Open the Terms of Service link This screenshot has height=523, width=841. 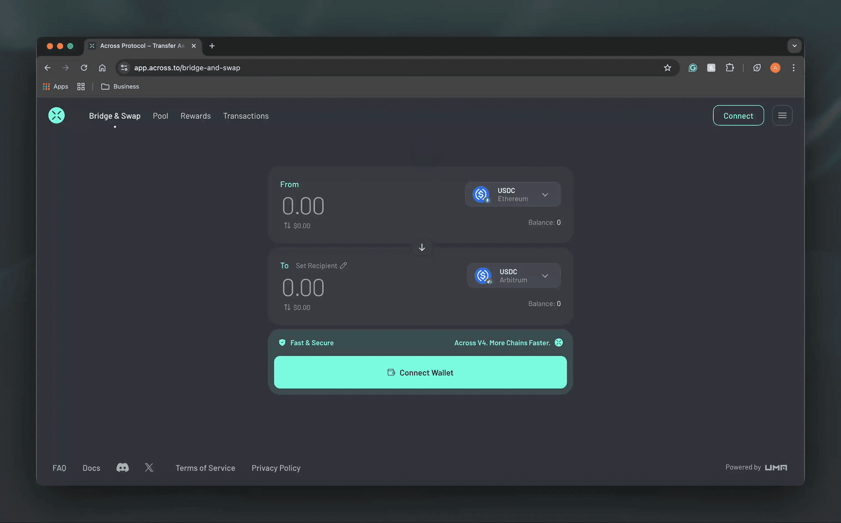click(205, 467)
